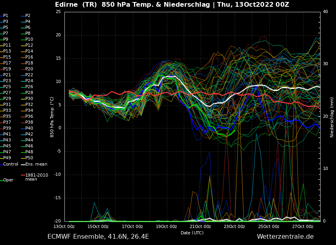The height and width of the screenshot is (245, 336).
Task: Select the "ECMWF Ensemble, 41.6N, 26.4E" caption
Action: click(x=98, y=237)
